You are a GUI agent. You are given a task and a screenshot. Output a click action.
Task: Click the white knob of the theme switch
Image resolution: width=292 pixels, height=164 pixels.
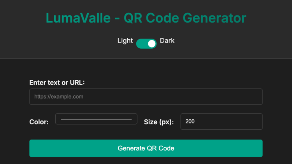[x=151, y=43]
